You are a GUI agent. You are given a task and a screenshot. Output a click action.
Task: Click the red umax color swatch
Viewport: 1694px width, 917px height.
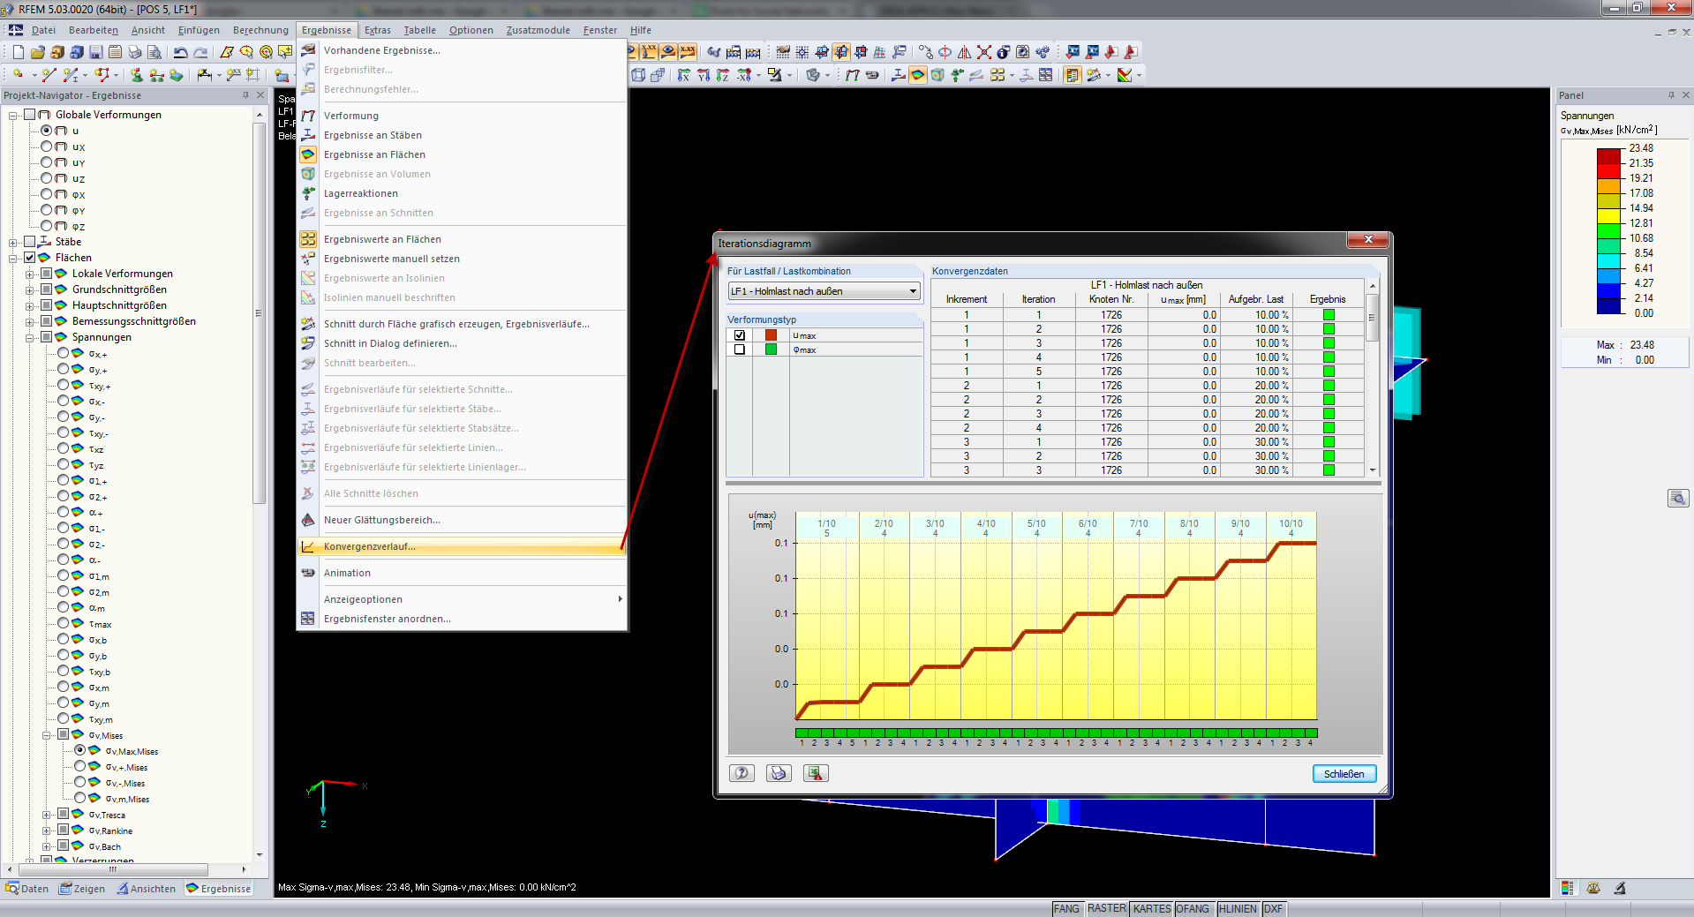771,335
